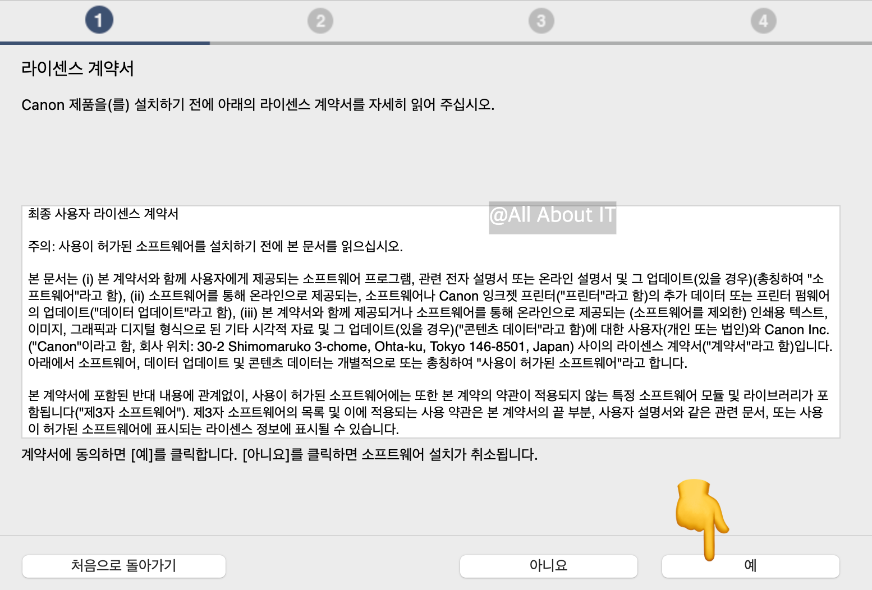Click 아니요 to decline the license
The height and width of the screenshot is (590, 872).
click(x=548, y=566)
